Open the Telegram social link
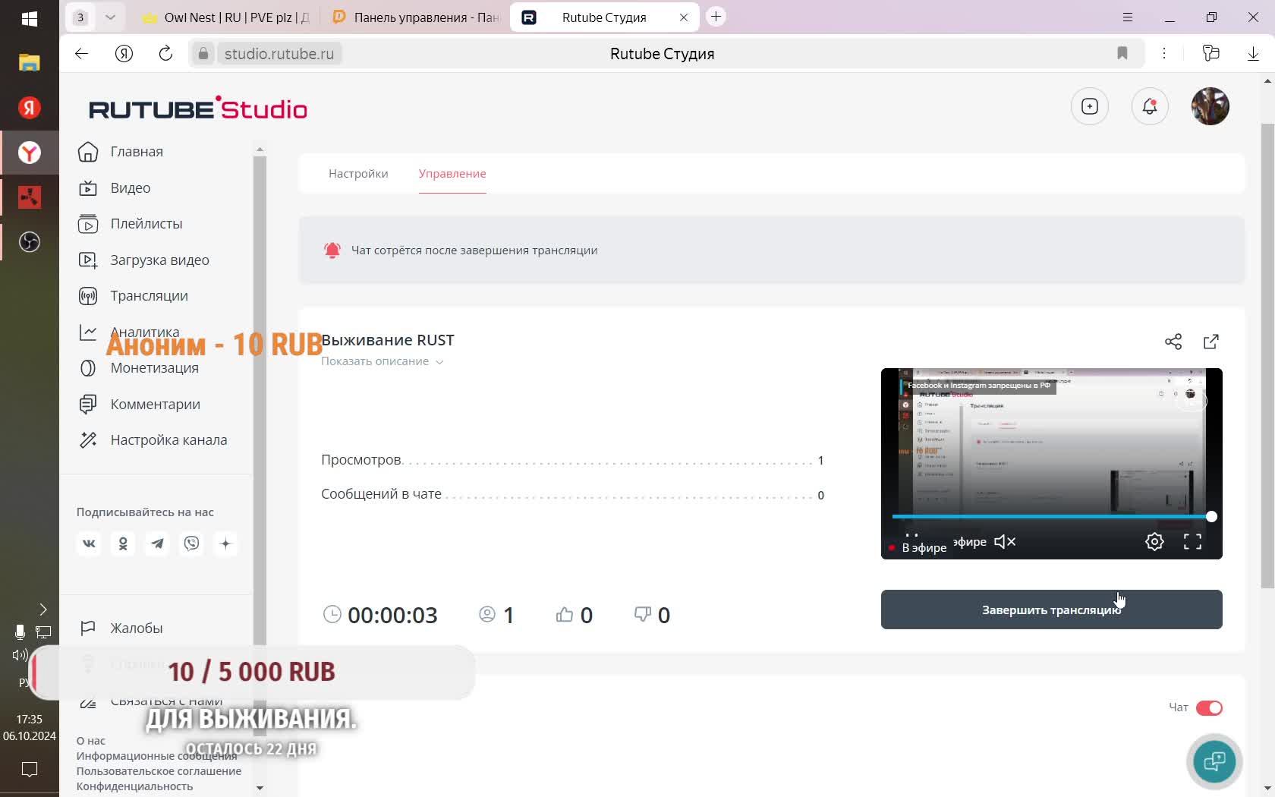The height and width of the screenshot is (797, 1275). pyautogui.click(x=157, y=543)
